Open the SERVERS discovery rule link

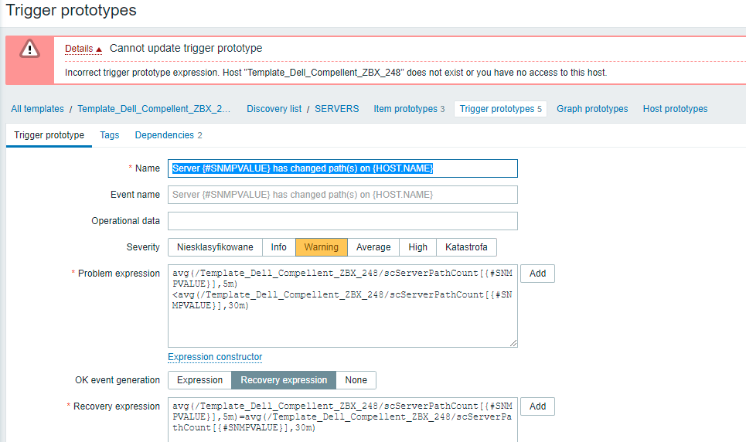tap(337, 109)
